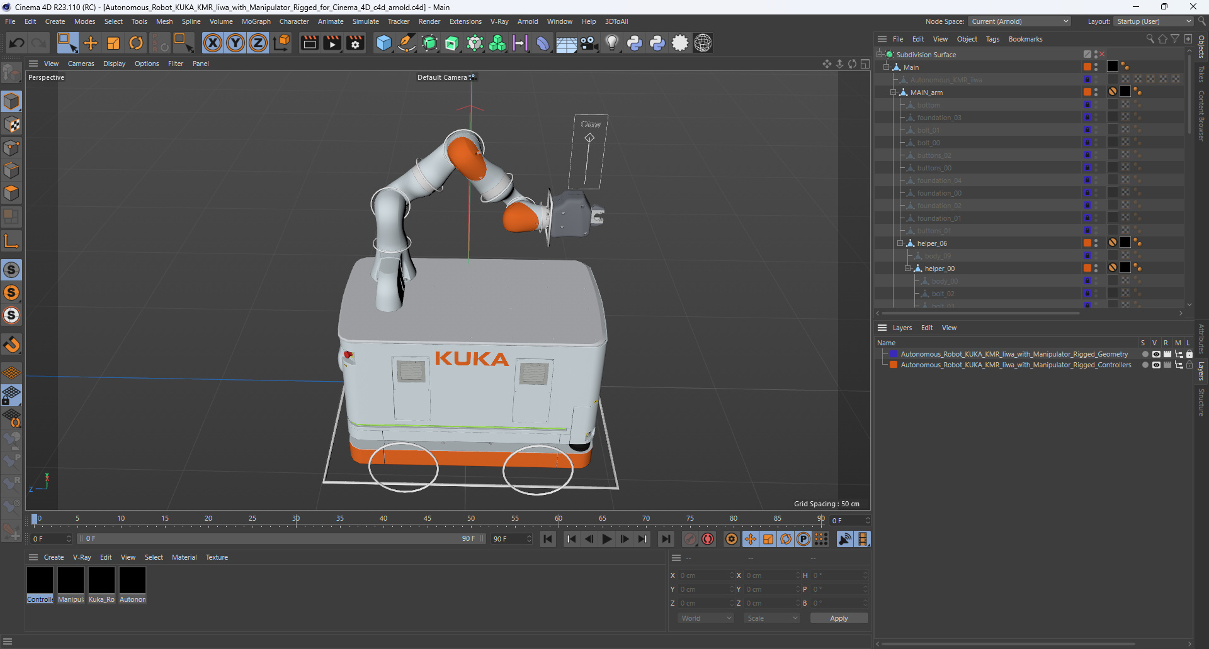Click the Record Active Objects button
1209x649 pixels.
tap(691, 539)
